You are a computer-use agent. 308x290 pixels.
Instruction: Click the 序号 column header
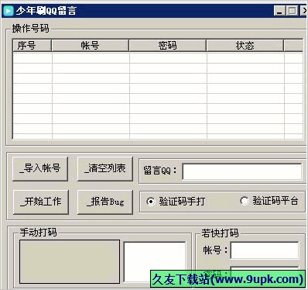pyautogui.click(x=32, y=46)
